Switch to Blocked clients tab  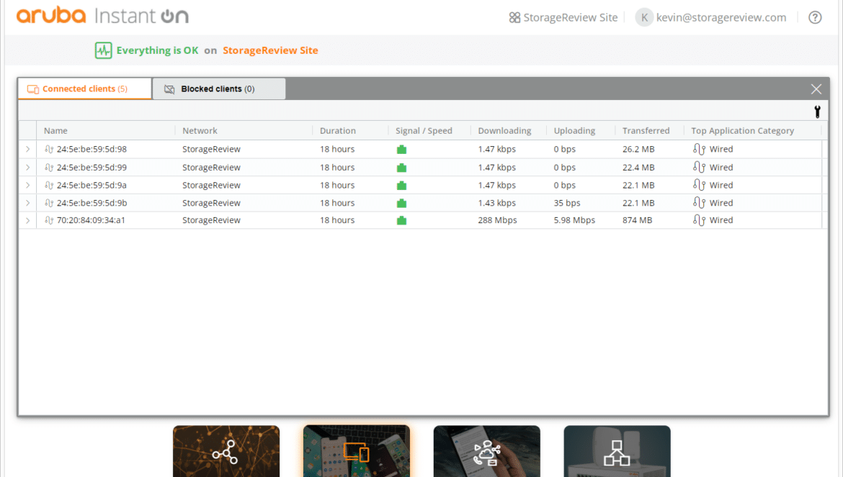(x=218, y=89)
